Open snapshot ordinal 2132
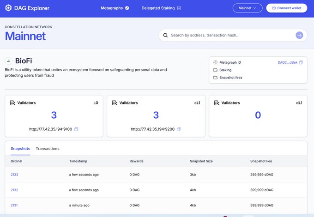 click(x=14, y=190)
